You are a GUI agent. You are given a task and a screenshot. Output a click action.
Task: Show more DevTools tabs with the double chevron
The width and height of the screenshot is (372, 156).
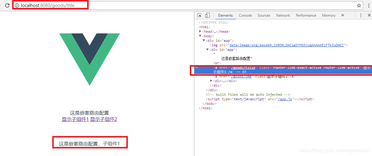pyautogui.click(x=343, y=15)
